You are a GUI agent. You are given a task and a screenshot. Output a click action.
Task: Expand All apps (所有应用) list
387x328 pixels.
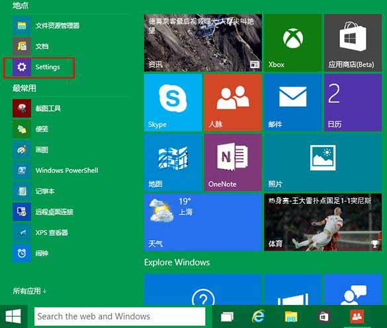pyautogui.click(x=29, y=291)
